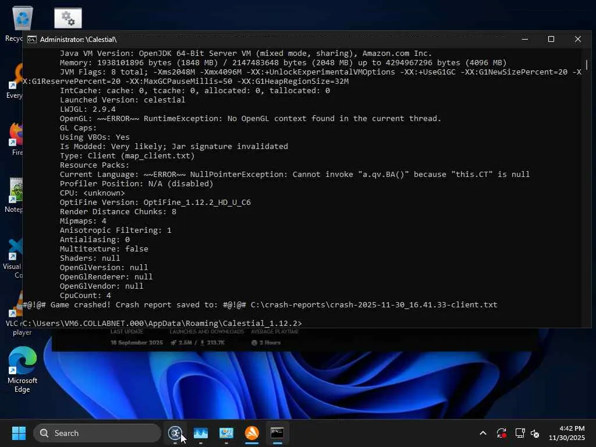Open the clock showing 4:42 PM
The width and height of the screenshot is (596, 447).
pyautogui.click(x=567, y=433)
